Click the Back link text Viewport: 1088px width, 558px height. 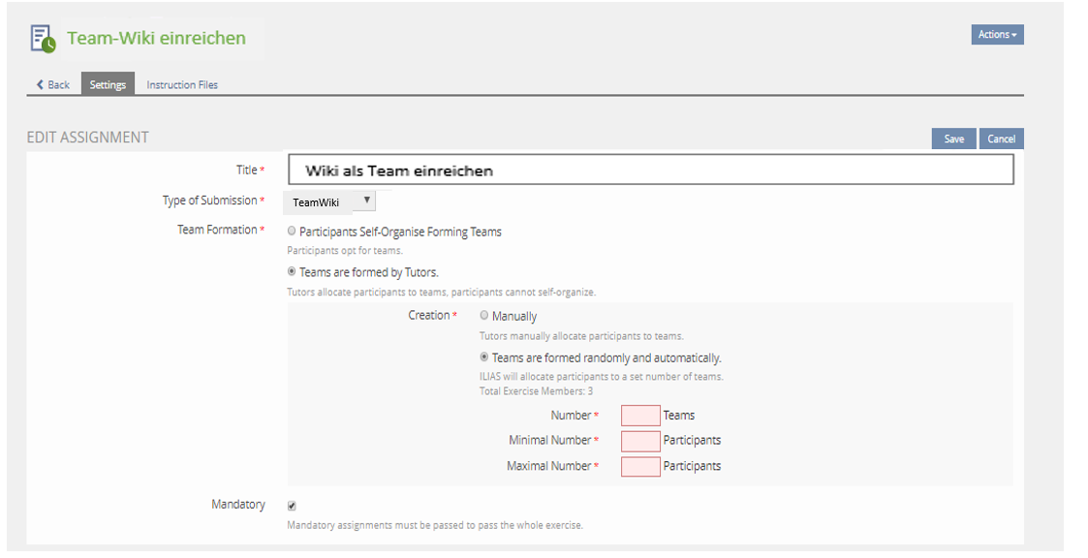[x=59, y=85]
